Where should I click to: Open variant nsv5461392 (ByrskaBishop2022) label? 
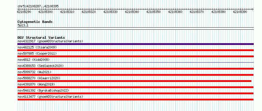(x=43, y=90)
